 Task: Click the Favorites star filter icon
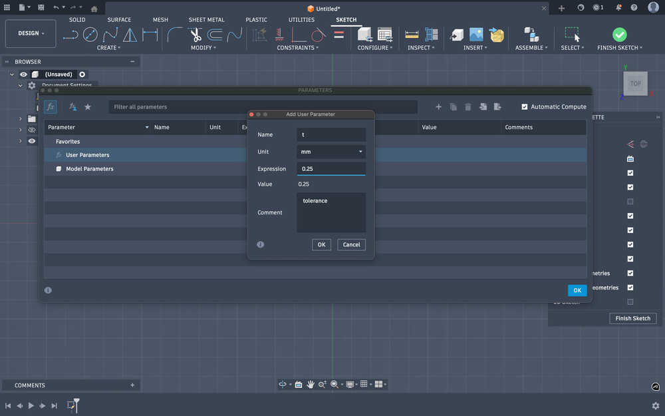click(x=88, y=107)
